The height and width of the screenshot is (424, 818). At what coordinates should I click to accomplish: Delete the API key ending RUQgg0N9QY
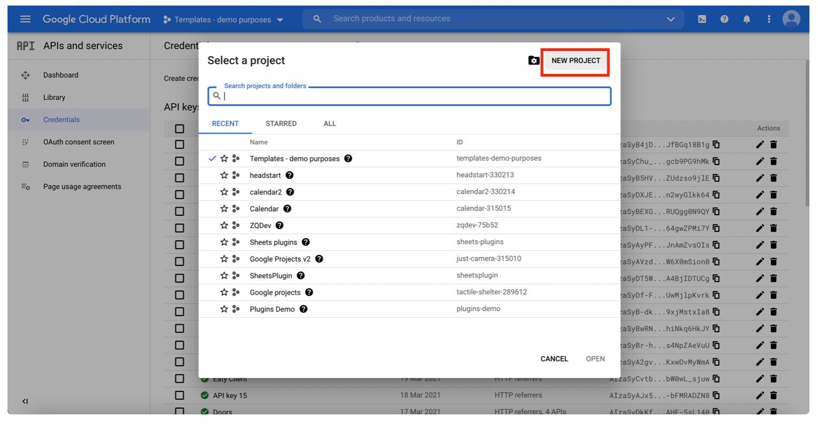click(x=774, y=211)
